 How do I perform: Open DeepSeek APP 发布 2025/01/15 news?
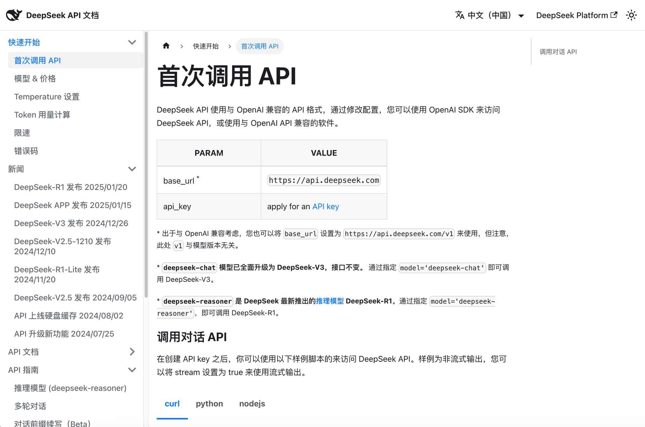point(73,205)
